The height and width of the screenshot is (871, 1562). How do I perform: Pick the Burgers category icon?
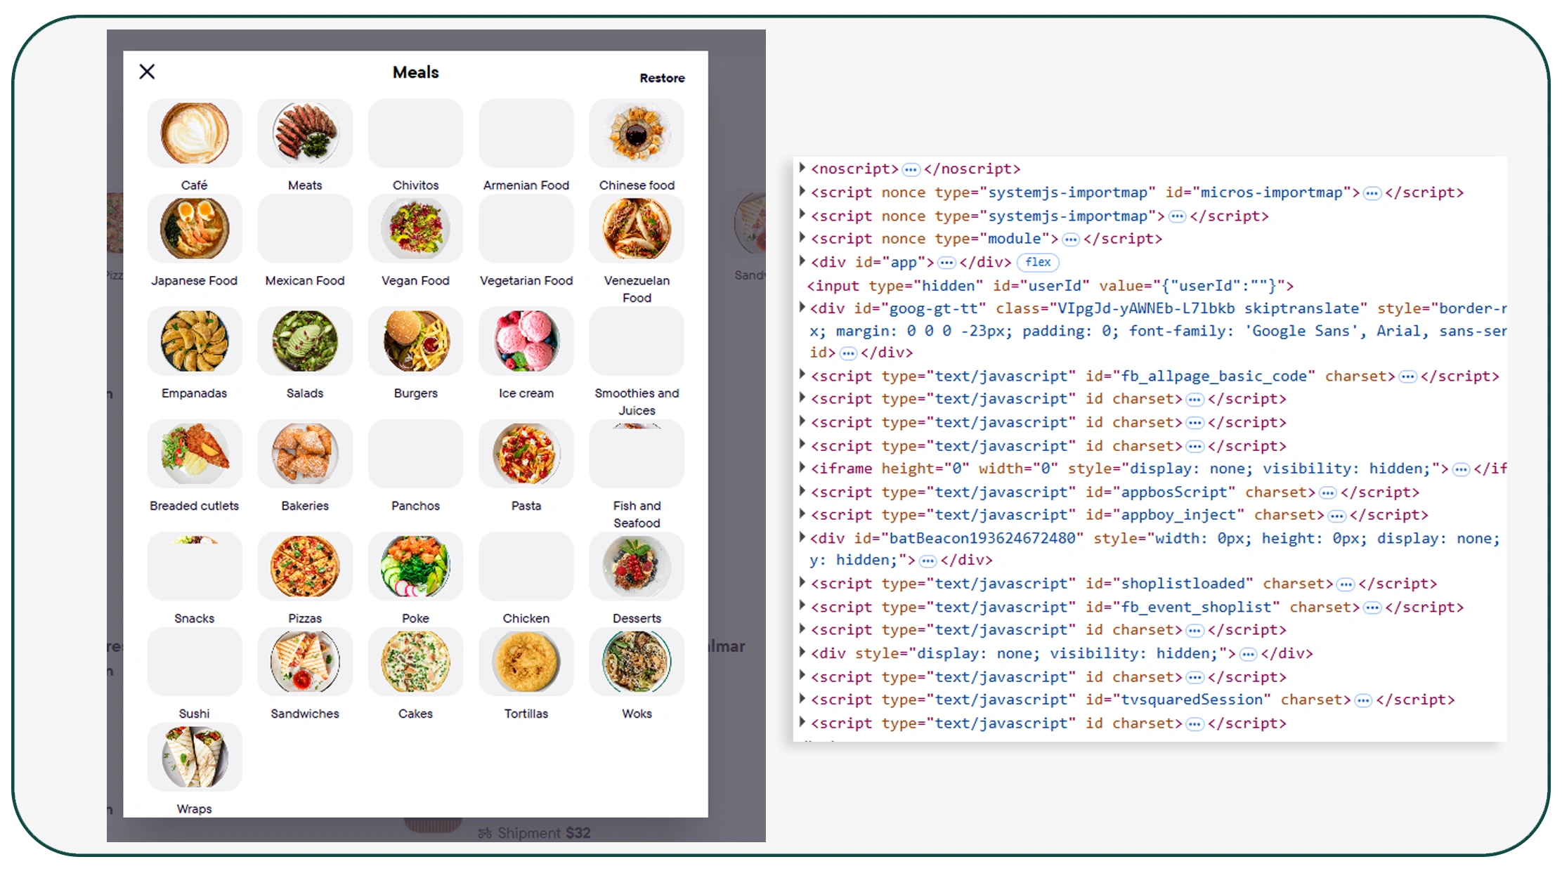pos(415,341)
